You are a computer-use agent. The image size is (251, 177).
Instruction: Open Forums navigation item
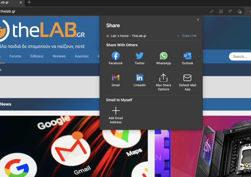point(15,56)
